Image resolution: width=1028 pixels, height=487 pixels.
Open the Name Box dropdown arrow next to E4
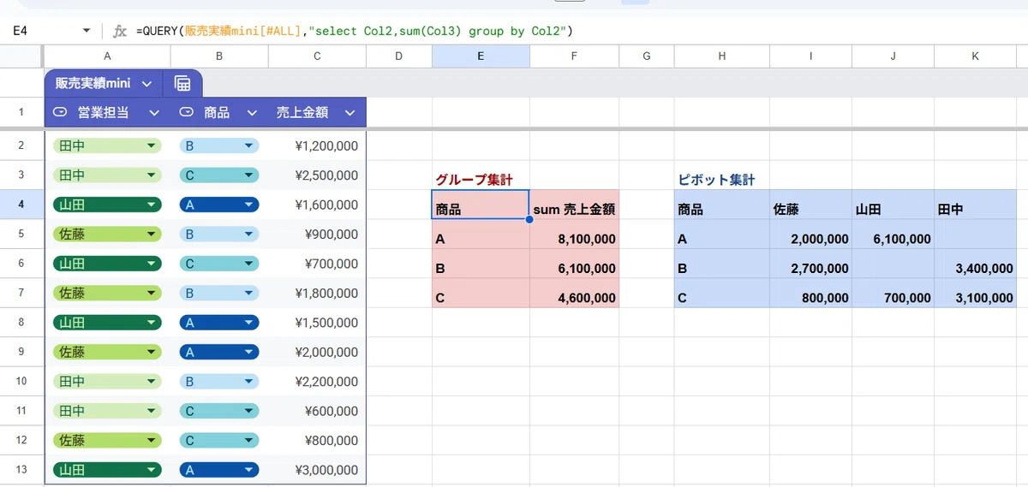(86, 31)
